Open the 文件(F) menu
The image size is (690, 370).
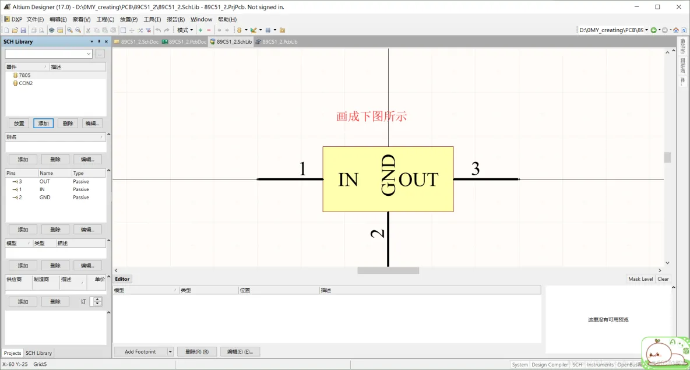pos(35,19)
